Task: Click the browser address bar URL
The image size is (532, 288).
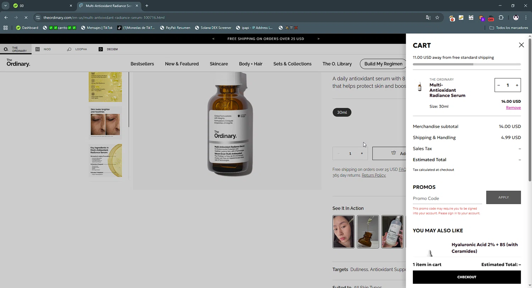Action: click(104, 17)
